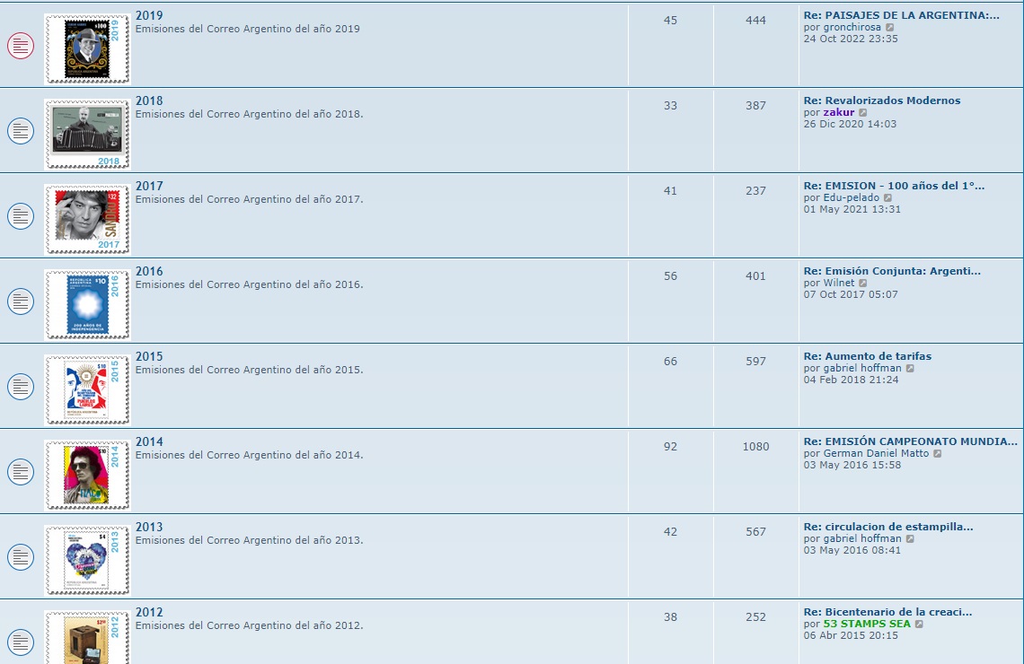Click the 2017 stamp thumbnail image
Screen dimensions: 1024x664
[x=87, y=216]
